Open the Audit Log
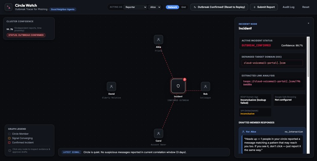The width and height of the screenshot is (317, 161). pyautogui.click(x=289, y=7)
